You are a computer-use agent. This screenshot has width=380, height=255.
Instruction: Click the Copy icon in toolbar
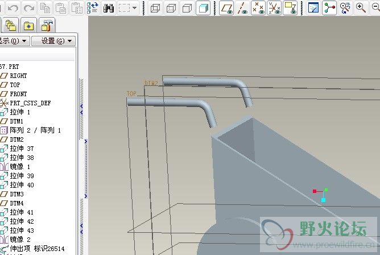45,8
